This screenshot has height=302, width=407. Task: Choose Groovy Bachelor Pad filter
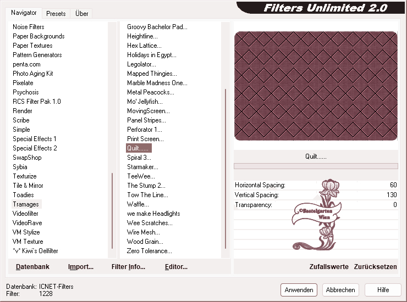coord(157,27)
